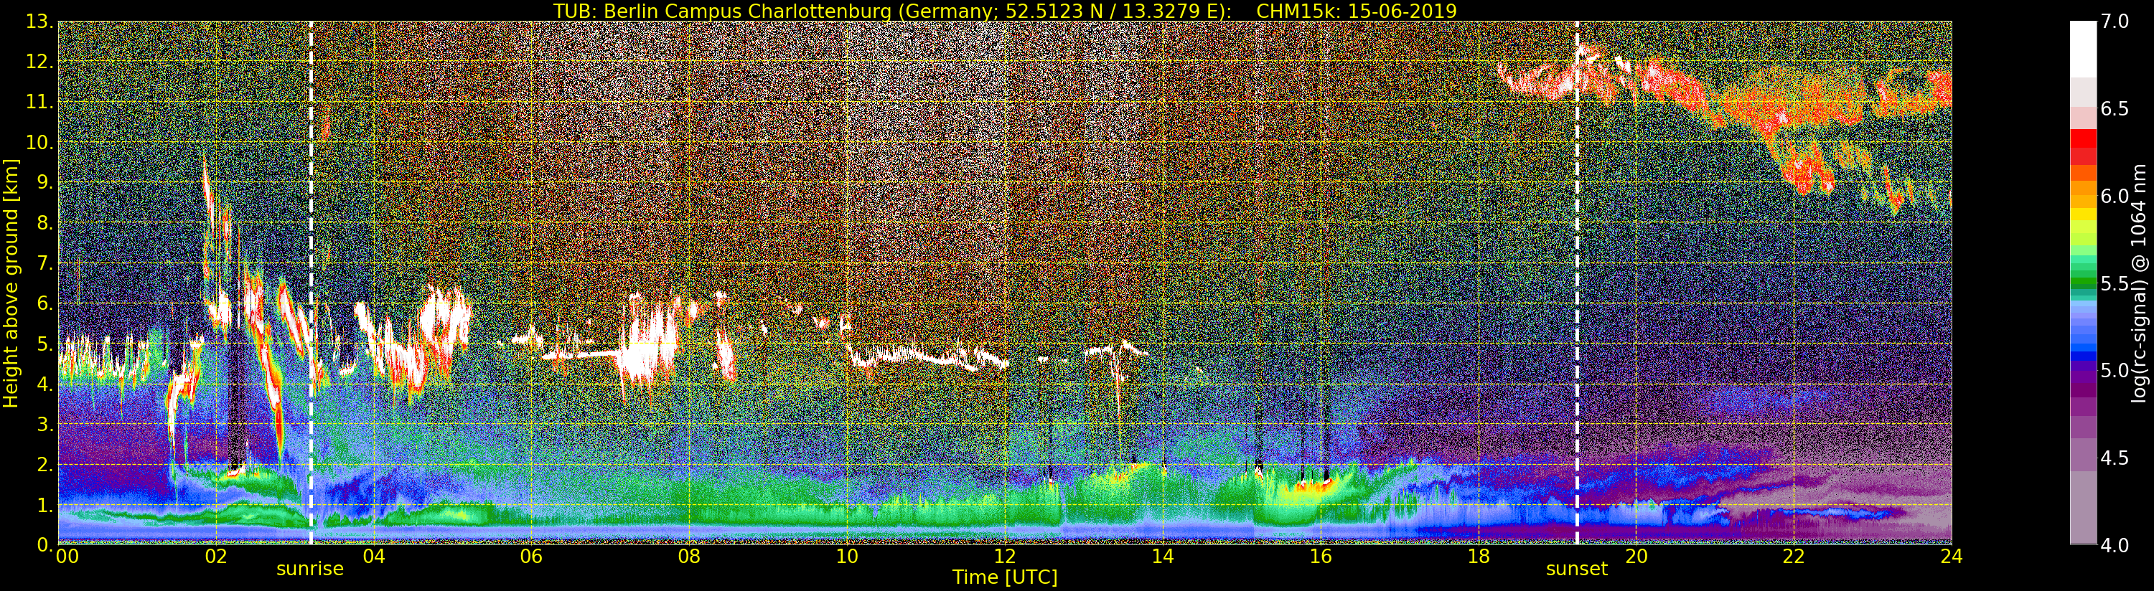Click the height tick label '6.'
This screenshot has height=591, width=2154.
45,303
